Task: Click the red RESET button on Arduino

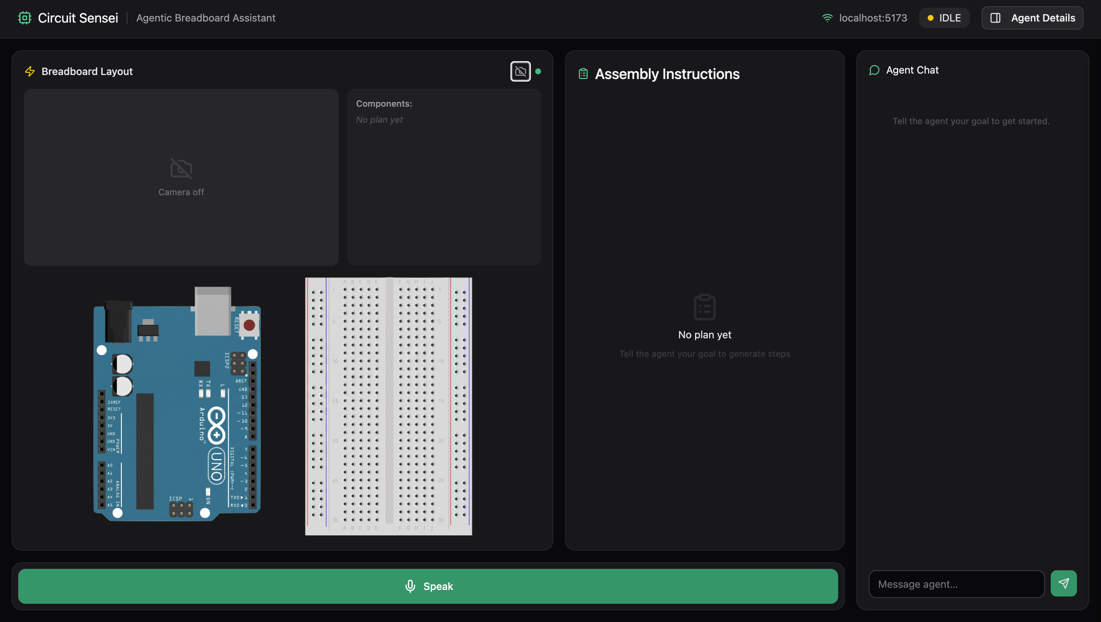Action: tap(249, 325)
